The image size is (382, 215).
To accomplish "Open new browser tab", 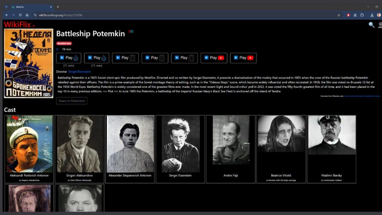I will click(x=58, y=7).
